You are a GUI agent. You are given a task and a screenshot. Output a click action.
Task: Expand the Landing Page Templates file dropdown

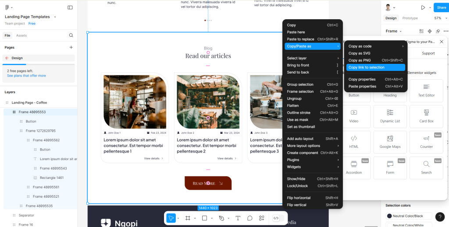(x=55, y=17)
